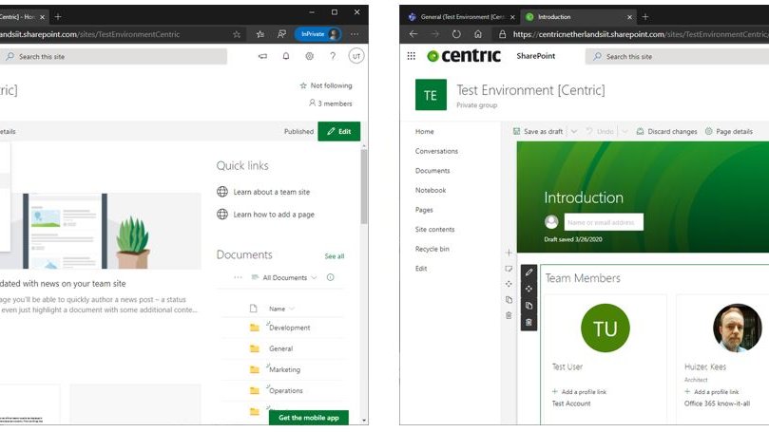The width and height of the screenshot is (769, 432).
Task: Click the InPrivate profile badge
Action: 318,34
